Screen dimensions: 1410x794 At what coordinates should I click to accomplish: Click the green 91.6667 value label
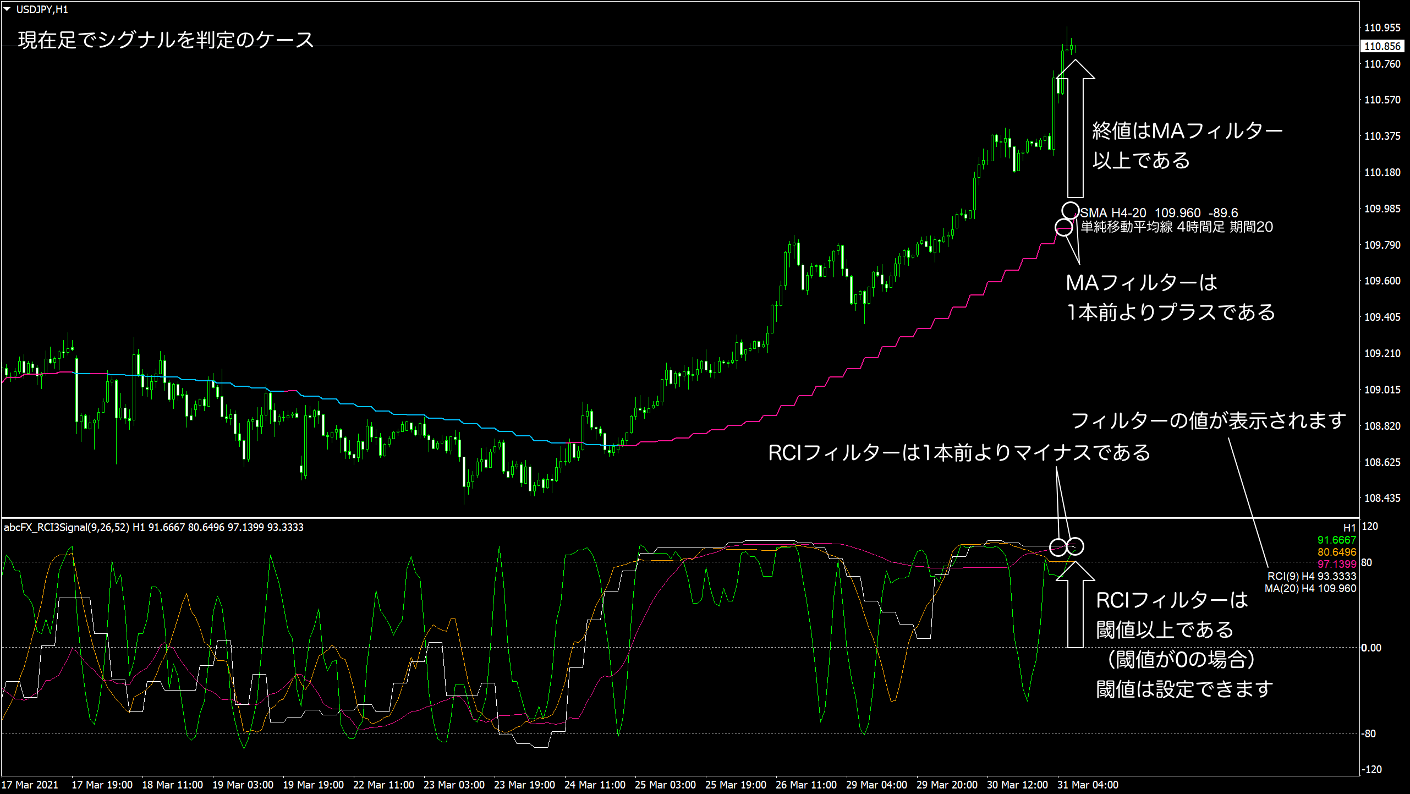1336,540
